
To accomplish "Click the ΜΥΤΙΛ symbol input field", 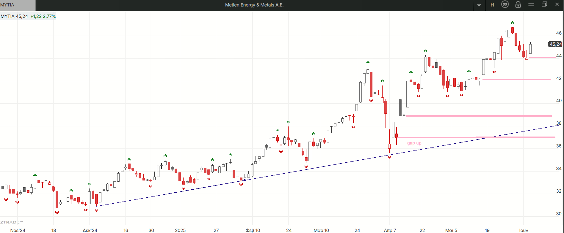I will coord(18,5).
